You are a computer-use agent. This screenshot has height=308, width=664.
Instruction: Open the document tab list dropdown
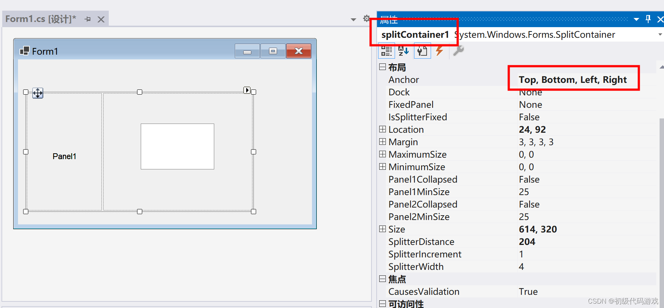(x=353, y=19)
